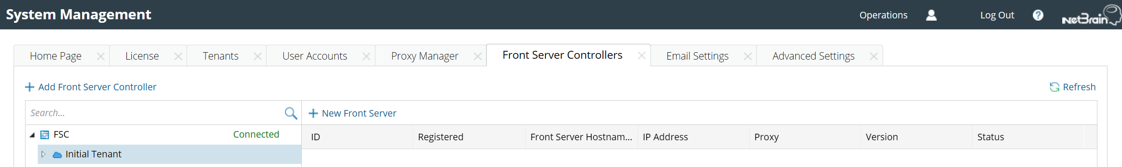Collapse the FSC tree node

point(32,135)
